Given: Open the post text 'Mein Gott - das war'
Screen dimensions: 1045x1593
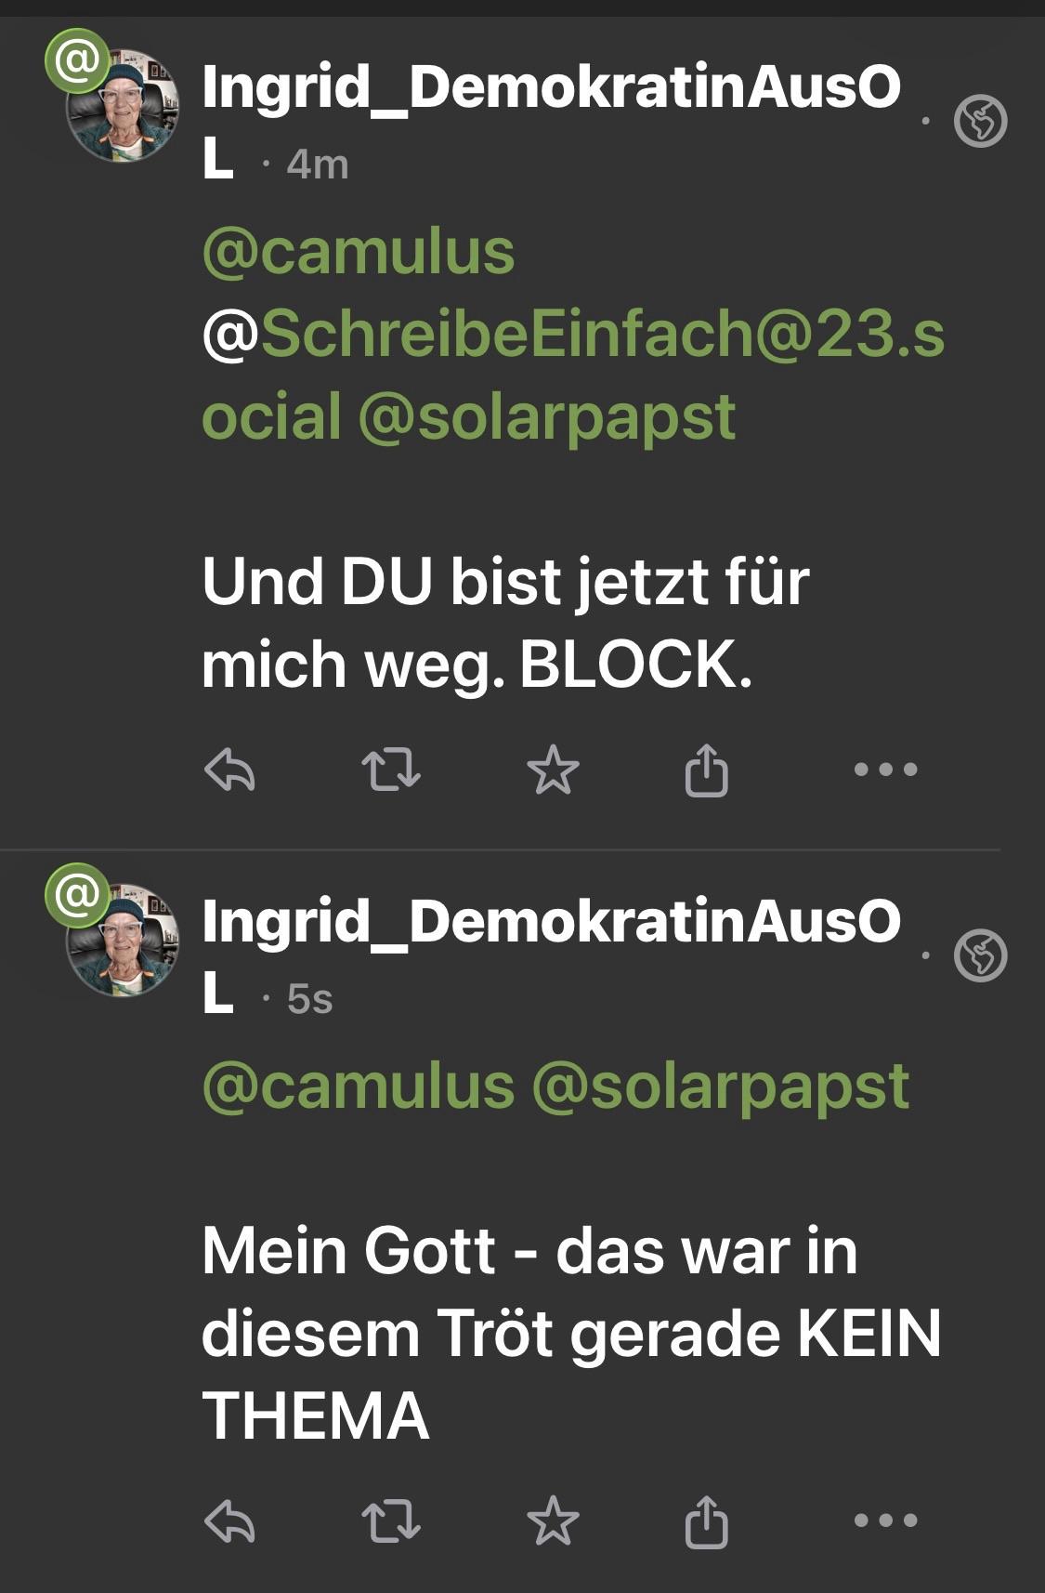Looking at the screenshot, I should pos(529,1251).
